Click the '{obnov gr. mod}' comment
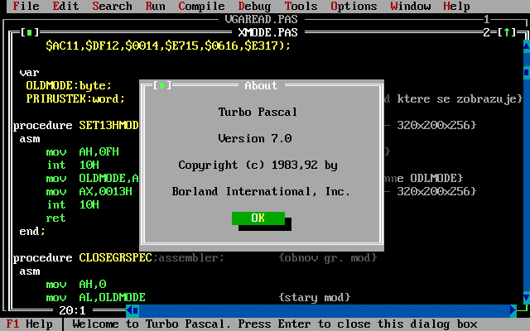The width and height of the screenshot is (530, 331). (328, 257)
